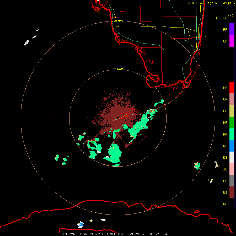236x236 pixels.
Task: Click the 'HYDROMETEOR CLASSIFICATION' title text
Action: click(x=92, y=234)
